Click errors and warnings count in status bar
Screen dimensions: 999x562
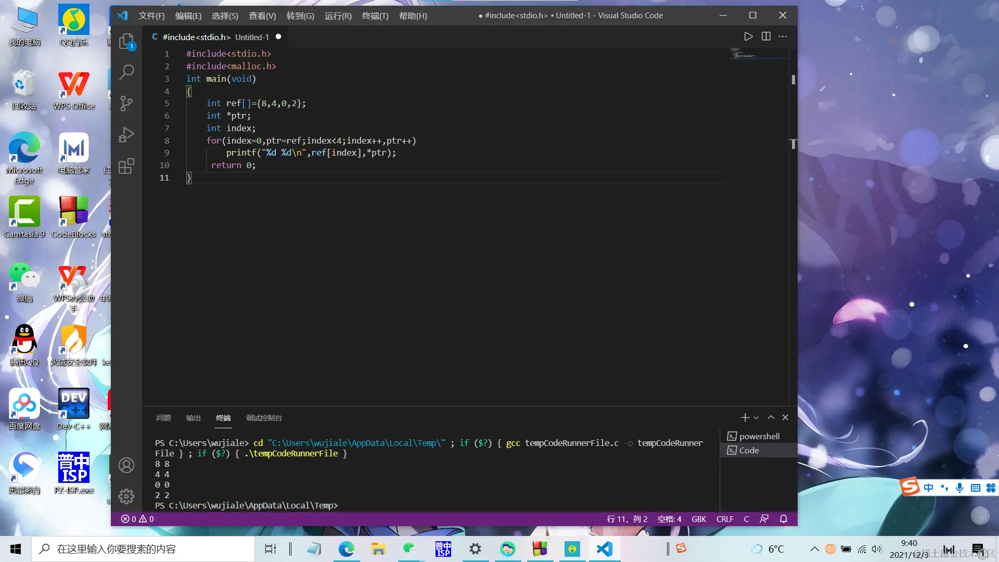click(137, 519)
